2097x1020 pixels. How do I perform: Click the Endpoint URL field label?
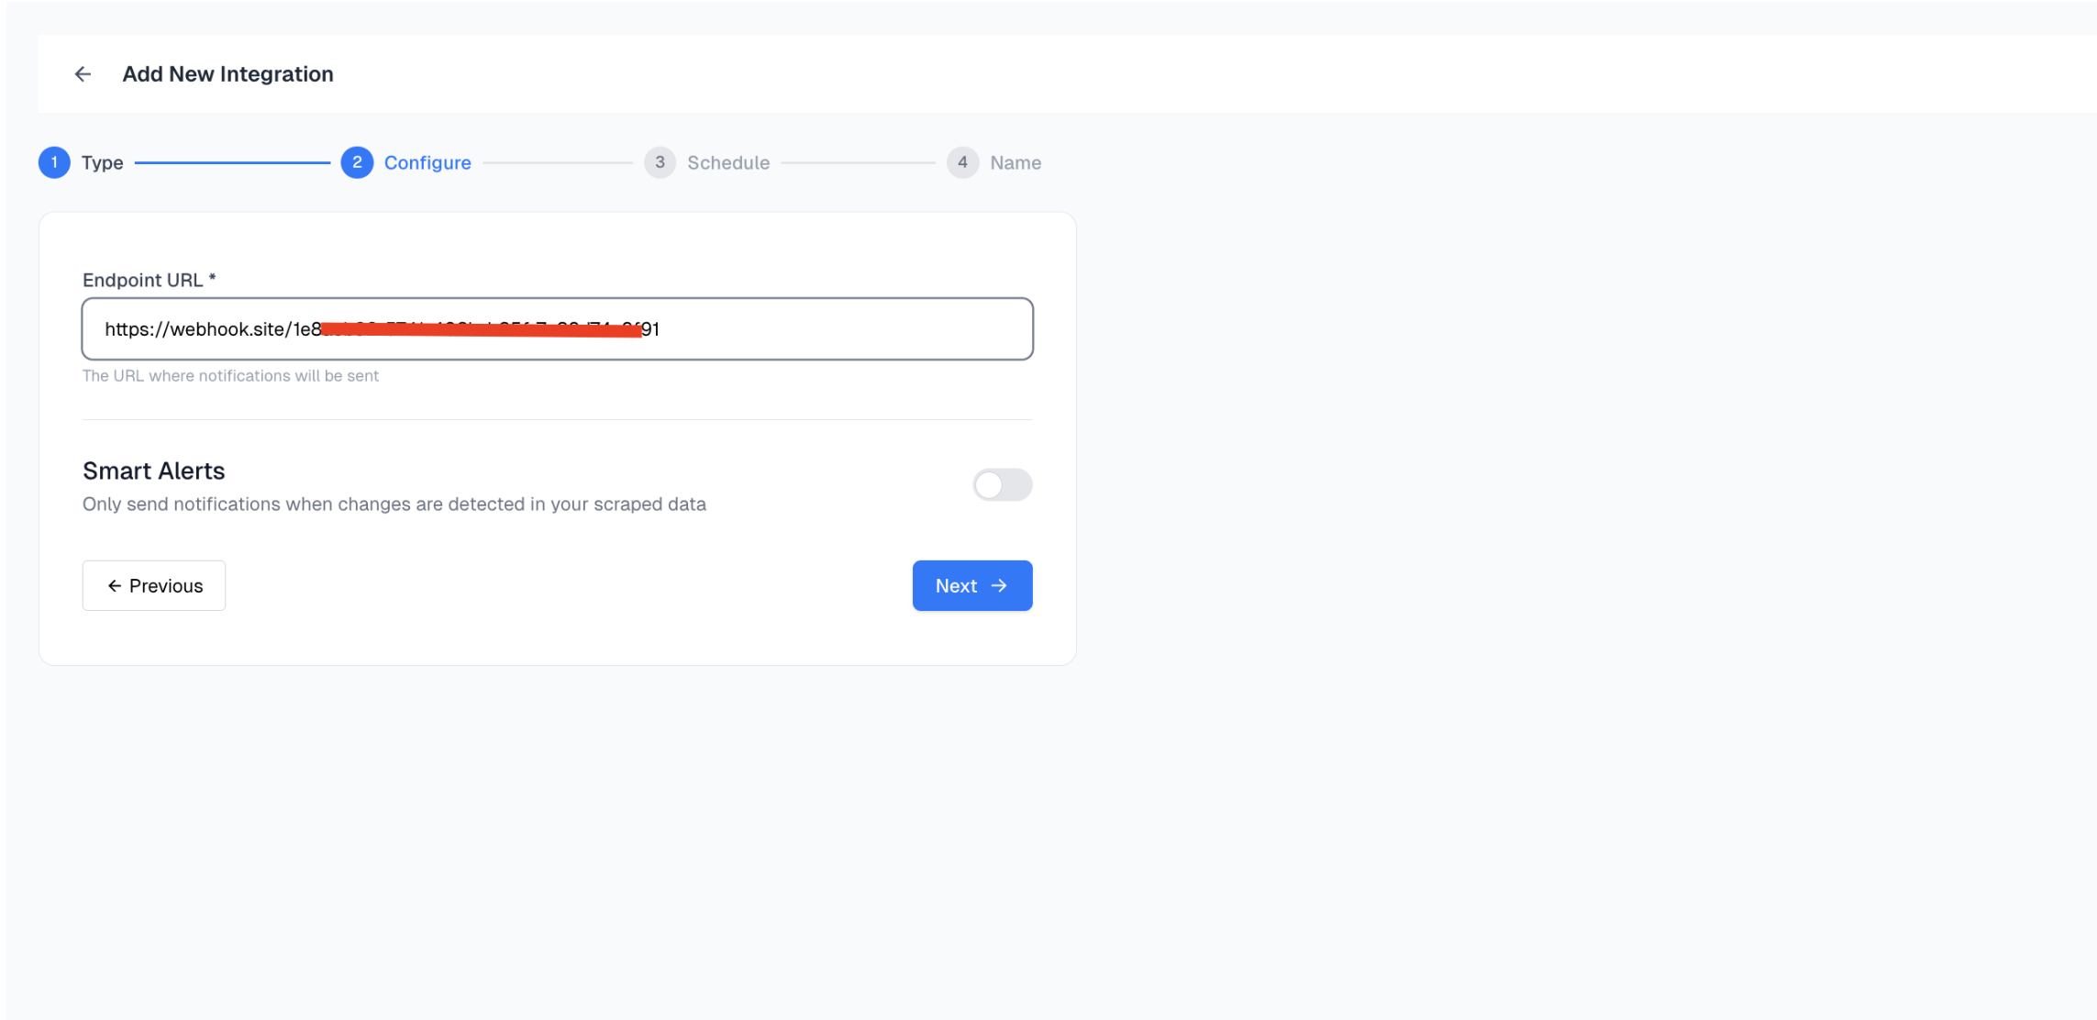tap(150, 280)
